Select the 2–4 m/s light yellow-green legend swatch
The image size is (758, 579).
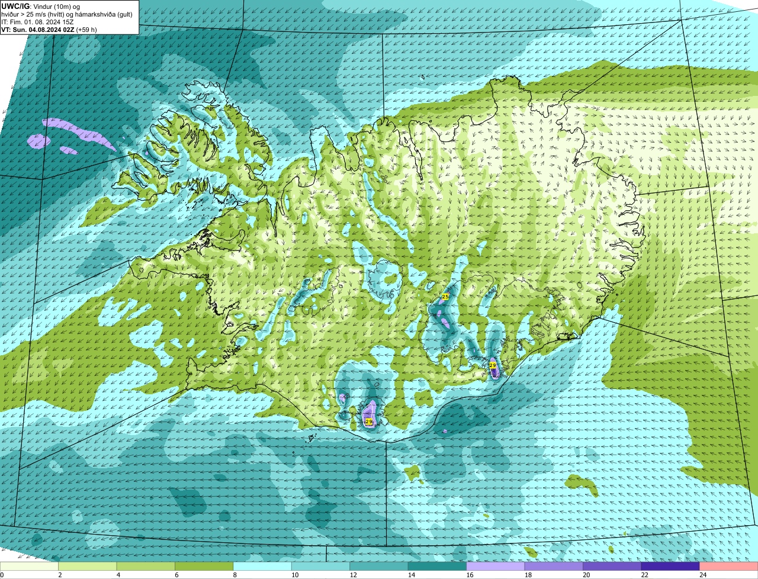click(88, 567)
